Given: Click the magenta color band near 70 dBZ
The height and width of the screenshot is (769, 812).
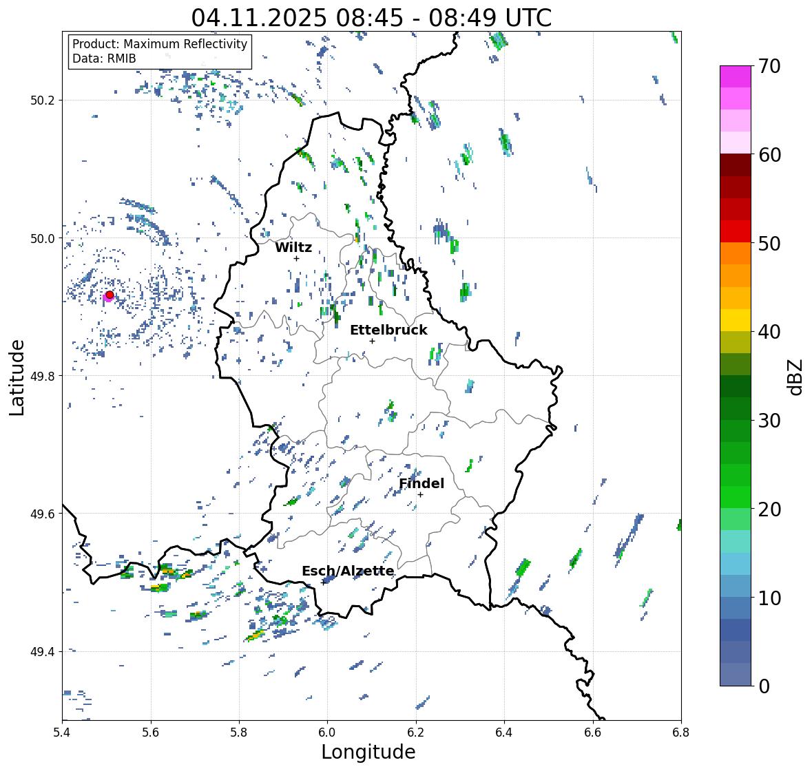Looking at the screenshot, I should (736, 76).
